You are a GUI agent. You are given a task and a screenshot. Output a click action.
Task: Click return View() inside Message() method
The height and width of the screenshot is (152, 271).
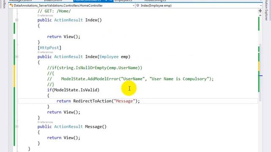point(64,138)
